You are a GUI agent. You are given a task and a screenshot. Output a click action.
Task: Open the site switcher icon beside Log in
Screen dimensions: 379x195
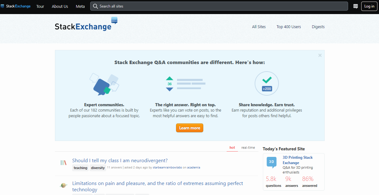tap(355, 6)
